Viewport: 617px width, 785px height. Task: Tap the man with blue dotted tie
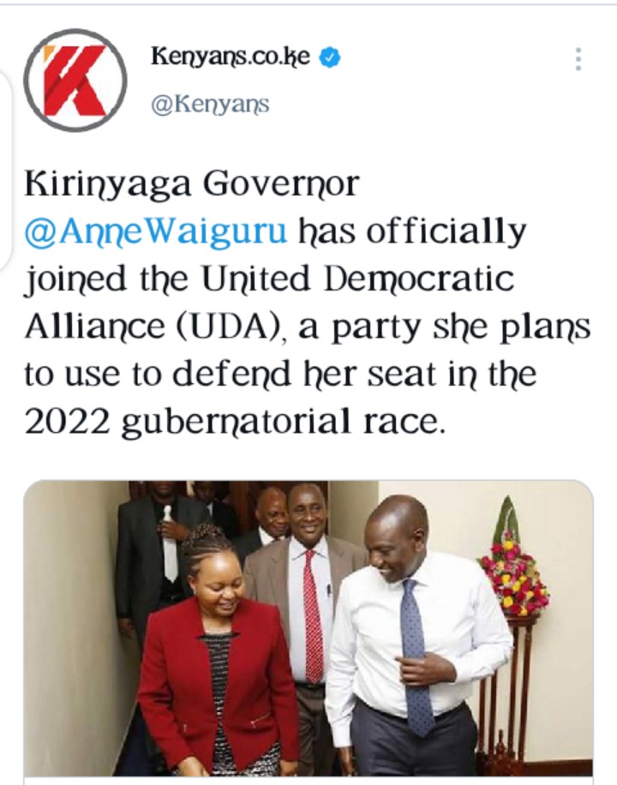[418, 636]
